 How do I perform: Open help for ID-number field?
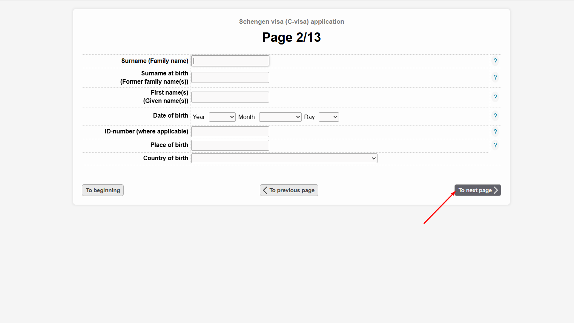coord(495,132)
